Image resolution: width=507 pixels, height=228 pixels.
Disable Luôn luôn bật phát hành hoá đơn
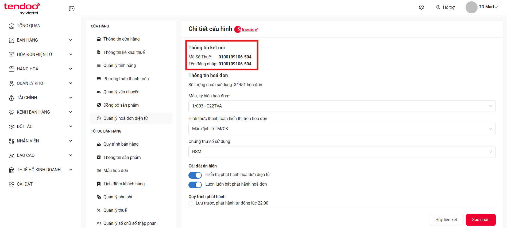click(x=195, y=185)
